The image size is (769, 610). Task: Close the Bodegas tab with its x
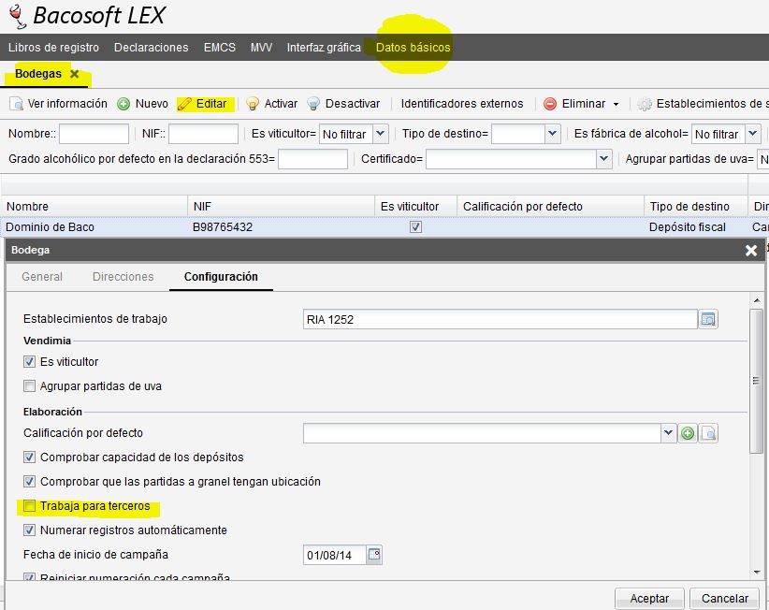[75, 74]
